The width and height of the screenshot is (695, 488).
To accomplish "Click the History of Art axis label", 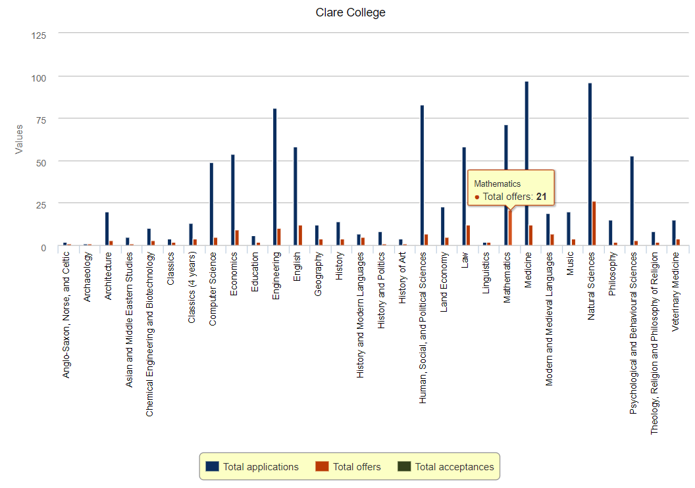I will coord(402,278).
